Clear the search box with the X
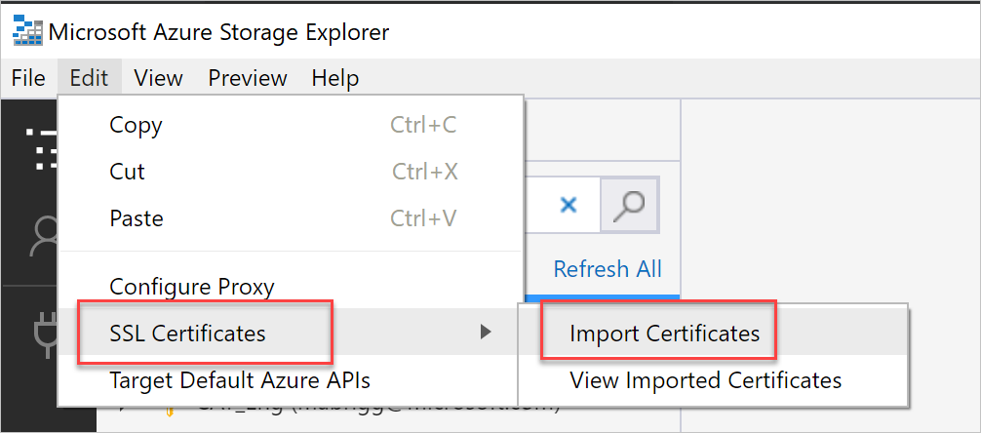 [x=569, y=204]
